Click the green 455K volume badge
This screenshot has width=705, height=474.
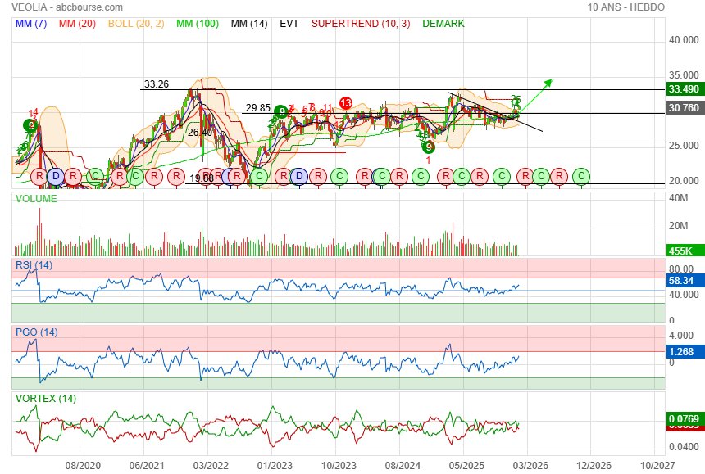tap(679, 251)
